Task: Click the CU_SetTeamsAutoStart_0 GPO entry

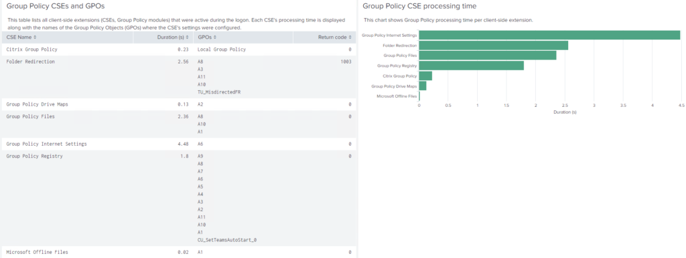Action: coord(227,240)
